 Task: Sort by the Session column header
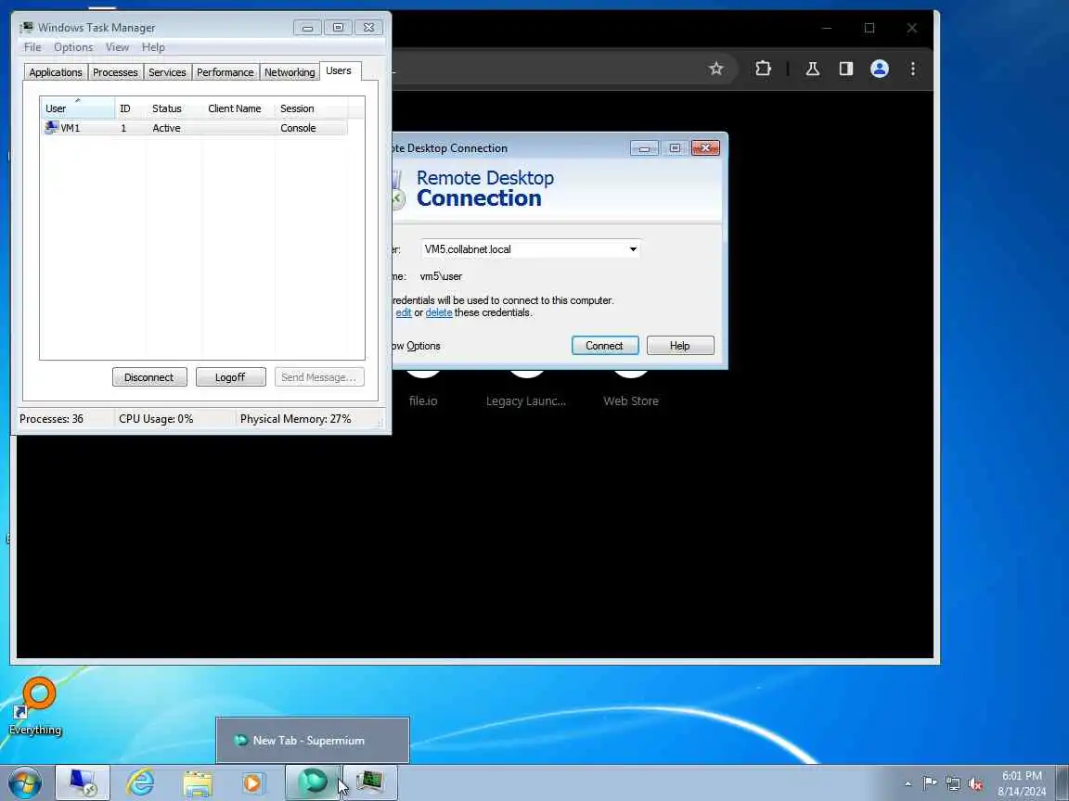point(312,108)
